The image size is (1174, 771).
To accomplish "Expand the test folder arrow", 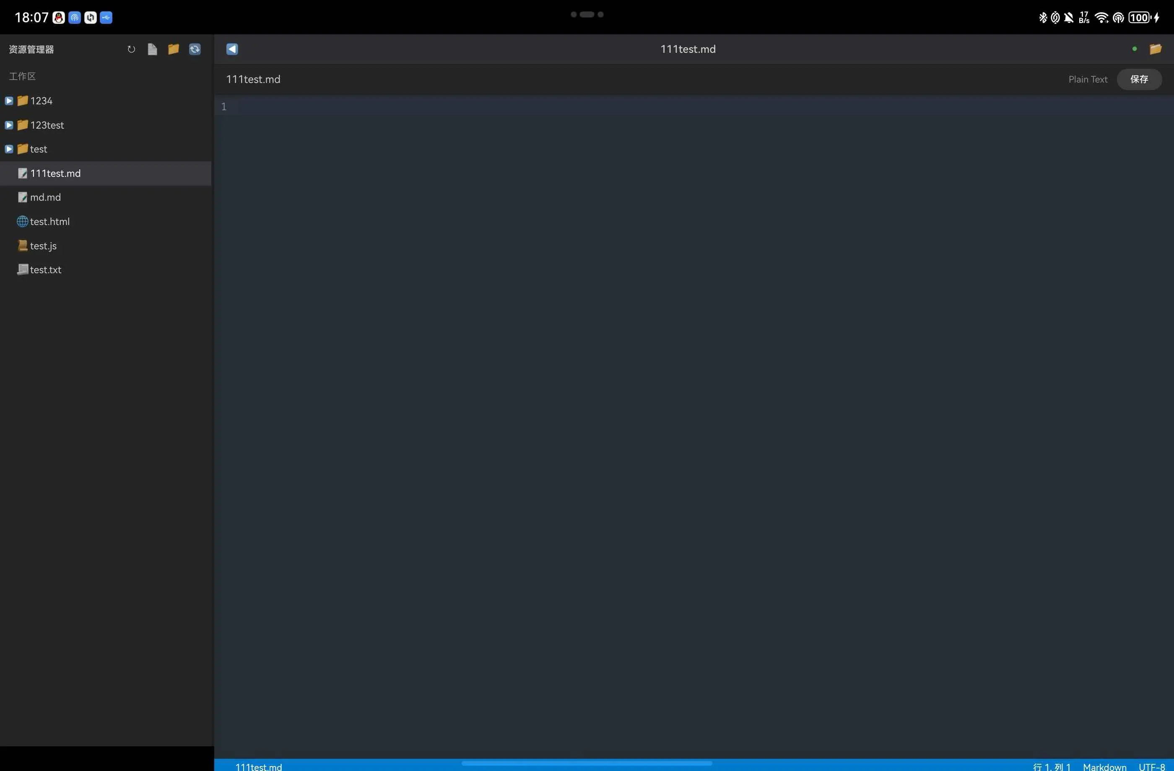I will (9, 149).
